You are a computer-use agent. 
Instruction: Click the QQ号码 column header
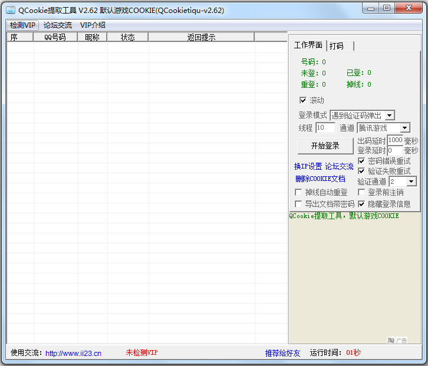pos(55,37)
